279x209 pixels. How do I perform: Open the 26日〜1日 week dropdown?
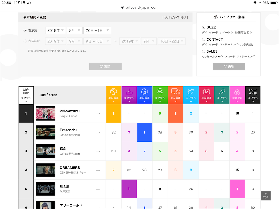click(x=97, y=30)
